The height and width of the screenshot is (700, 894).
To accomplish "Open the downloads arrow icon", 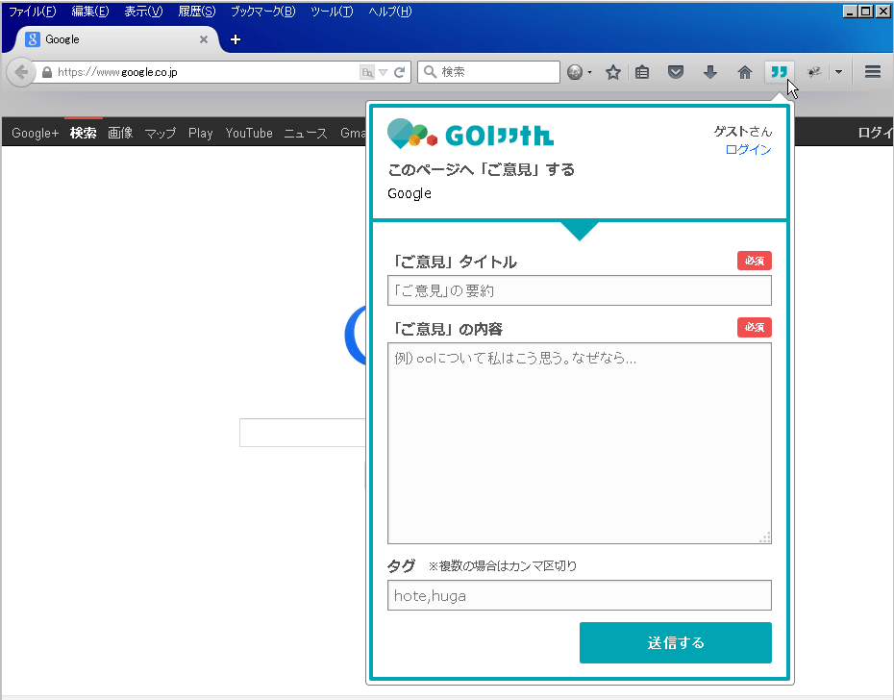I will click(x=709, y=72).
